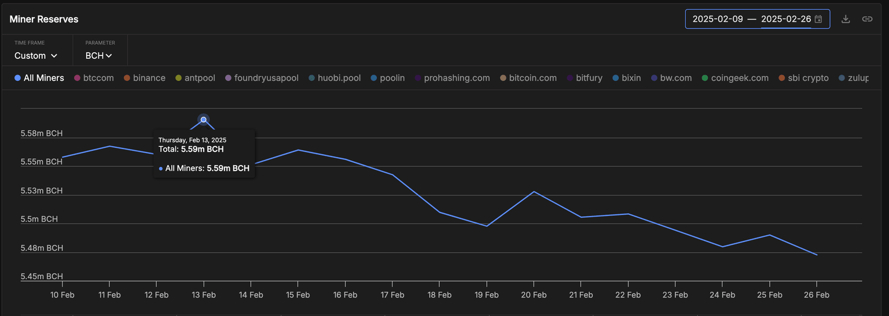The height and width of the screenshot is (316, 889).
Task: Click the download chart data icon
Action: point(846,19)
